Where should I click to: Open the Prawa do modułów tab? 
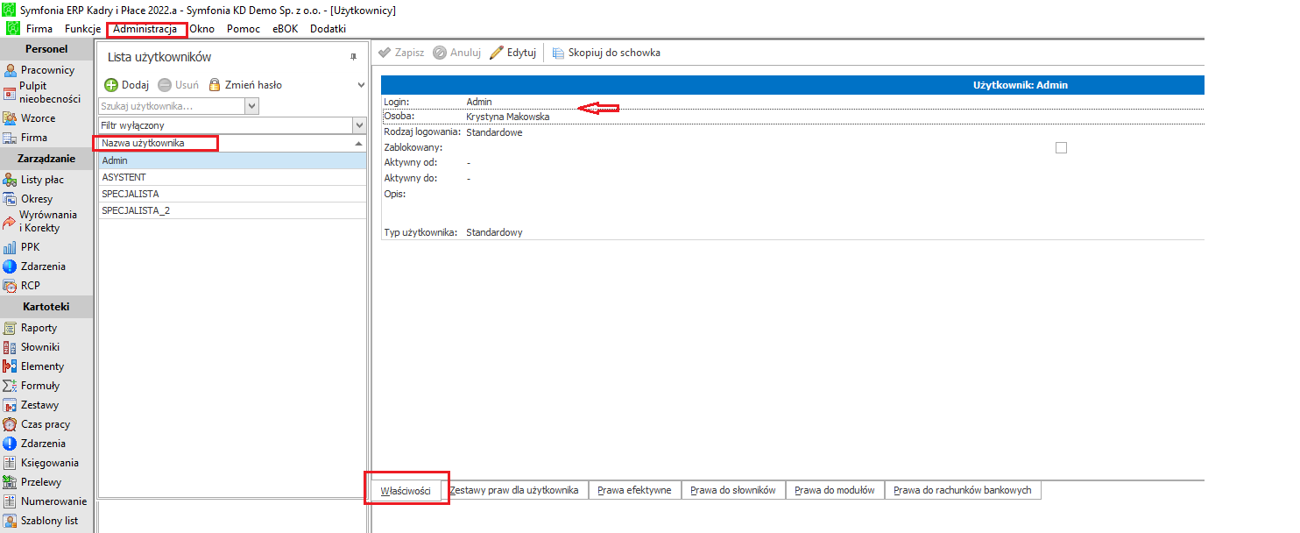[x=835, y=490]
